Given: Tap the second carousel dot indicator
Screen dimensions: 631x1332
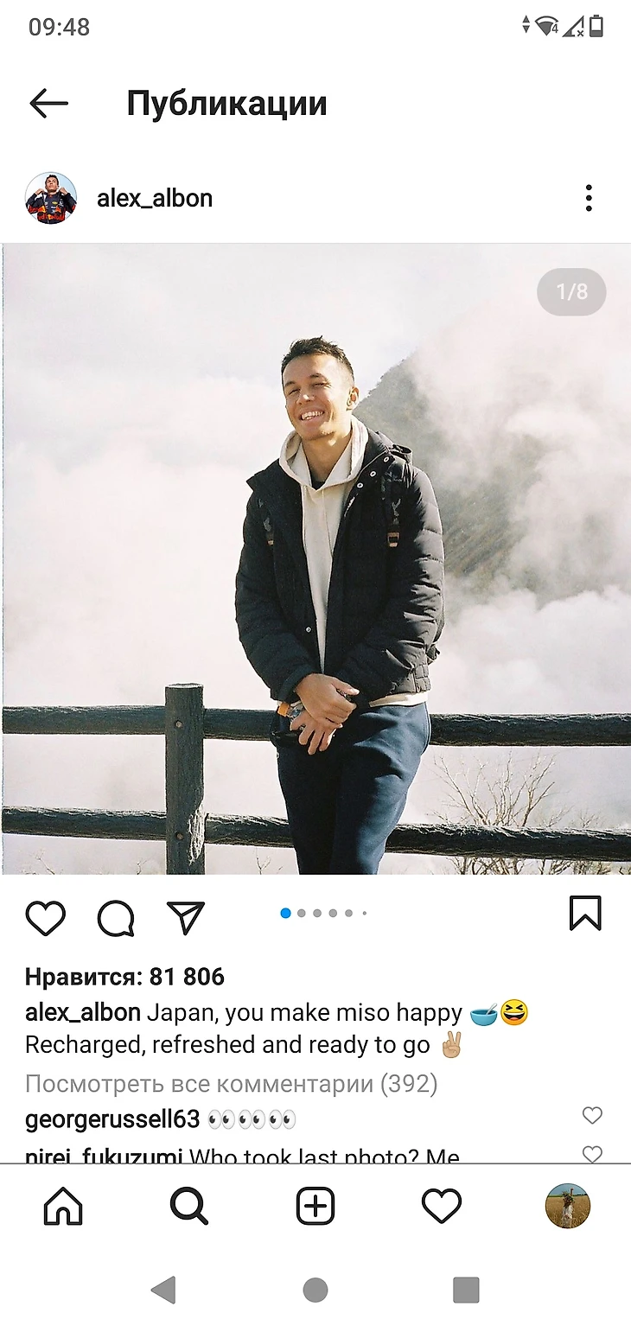Looking at the screenshot, I should pos(302,913).
